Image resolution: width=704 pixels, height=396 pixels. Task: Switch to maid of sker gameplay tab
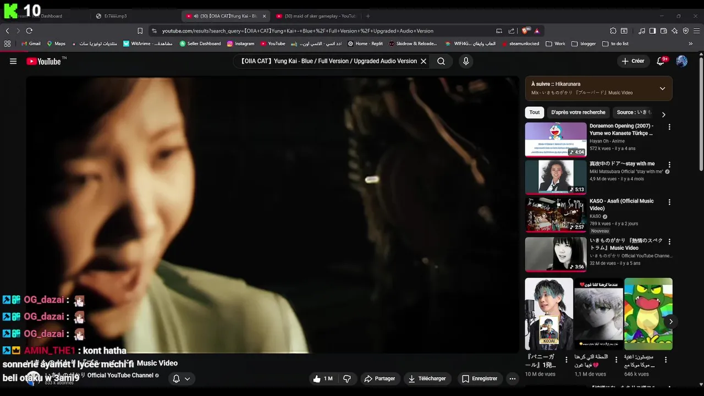(316, 16)
